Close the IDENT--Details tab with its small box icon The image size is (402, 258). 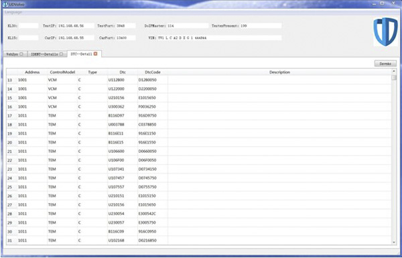click(x=61, y=54)
